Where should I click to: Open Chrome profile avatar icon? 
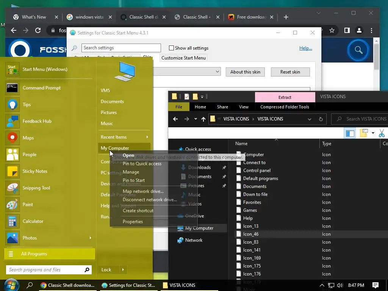pos(359,30)
